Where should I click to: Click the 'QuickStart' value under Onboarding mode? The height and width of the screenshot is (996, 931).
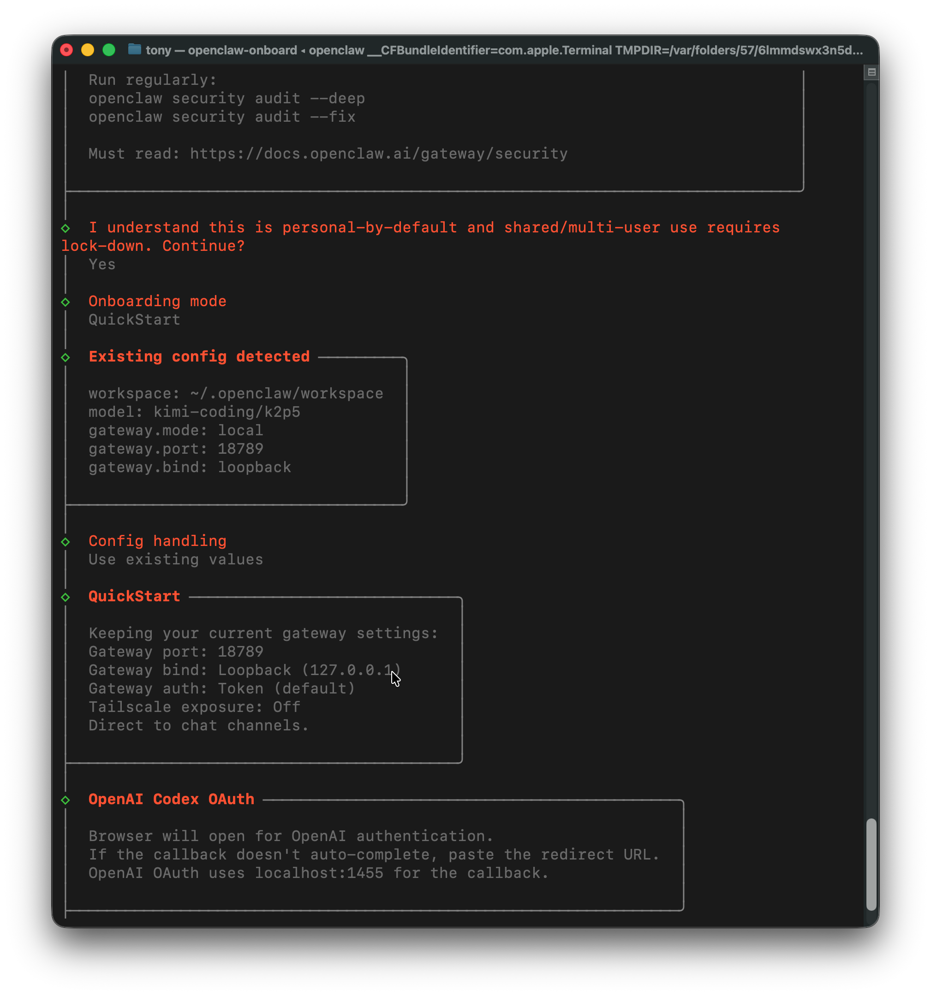coord(134,320)
